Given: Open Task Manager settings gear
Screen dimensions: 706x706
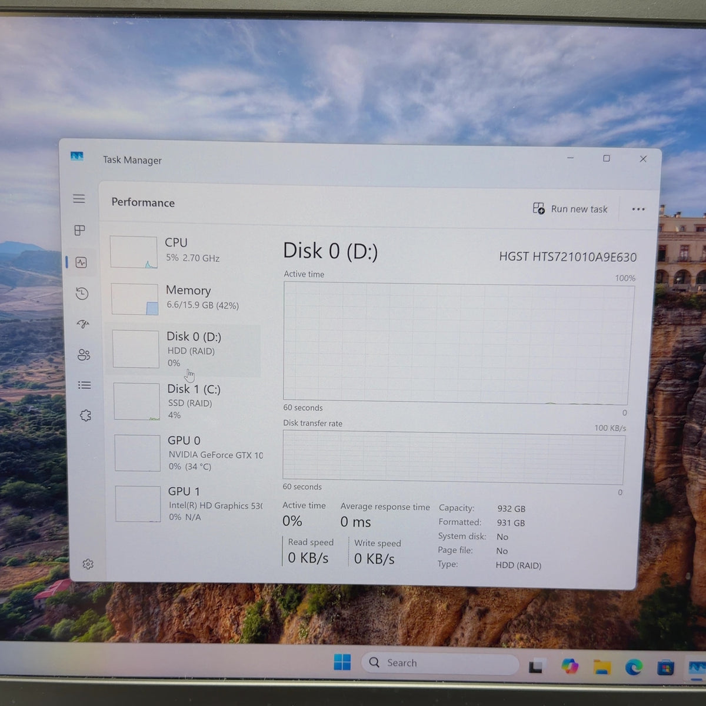Looking at the screenshot, I should tap(88, 564).
